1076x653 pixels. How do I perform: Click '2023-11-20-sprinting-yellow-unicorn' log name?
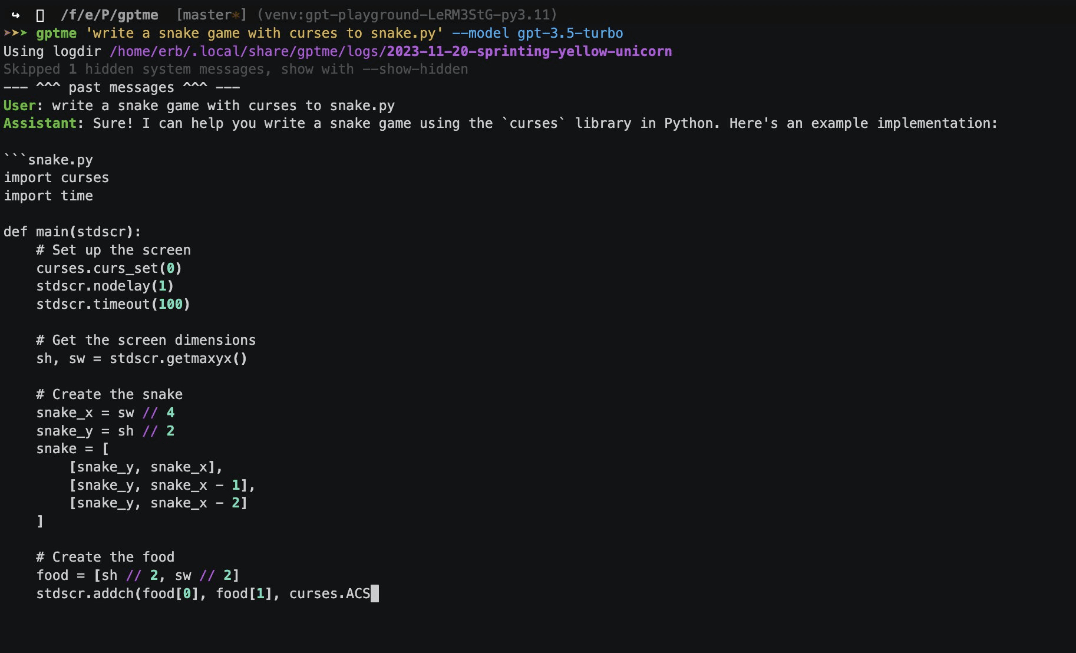pyautogui.click(x=529, y=52)
